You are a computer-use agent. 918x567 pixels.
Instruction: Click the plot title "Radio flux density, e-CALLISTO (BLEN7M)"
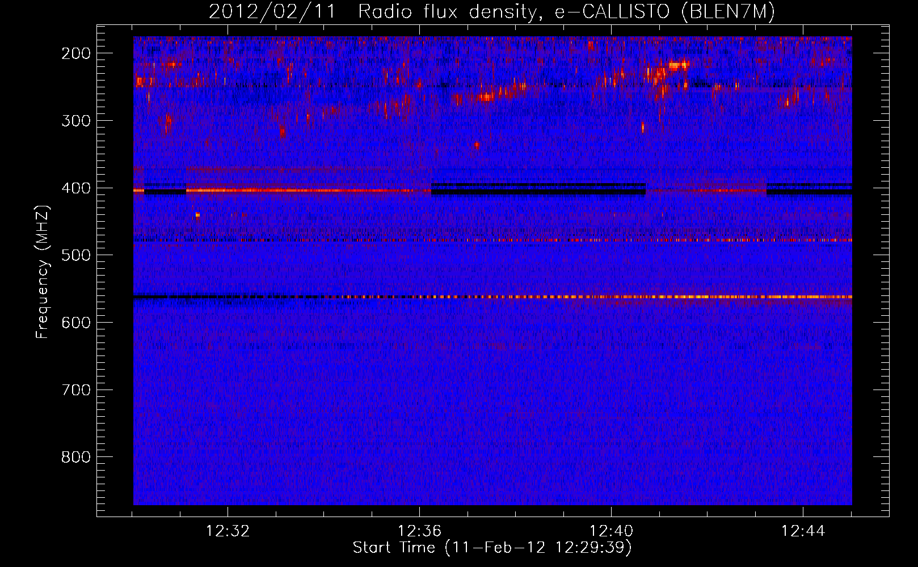566,12
